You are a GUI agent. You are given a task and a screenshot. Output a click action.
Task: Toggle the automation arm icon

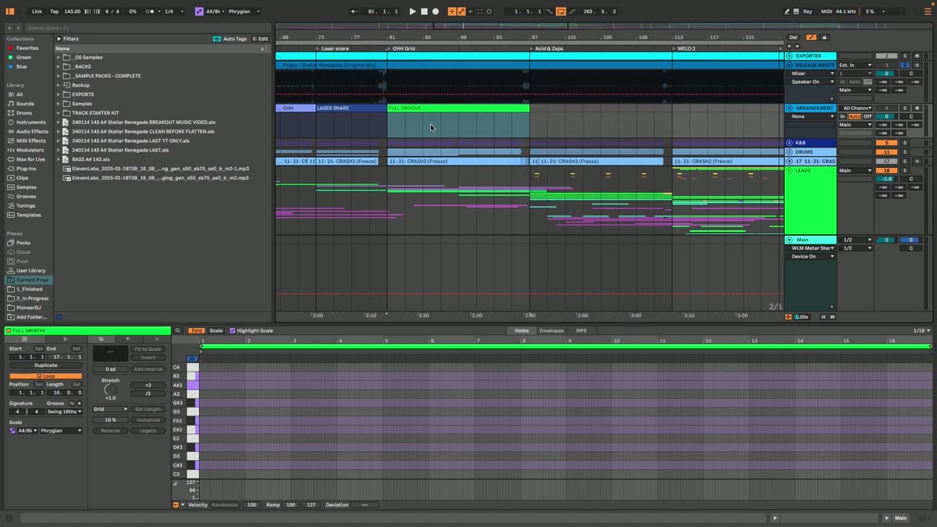coord(461,12)
